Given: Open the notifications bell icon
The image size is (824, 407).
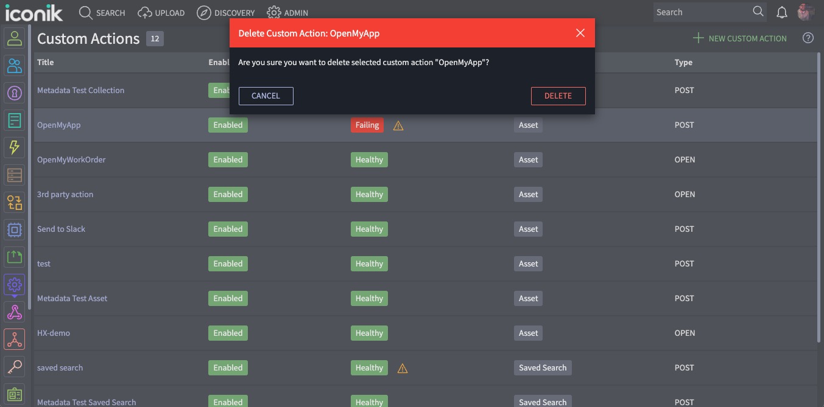Looking at the screenshot, I should [782, 12].
